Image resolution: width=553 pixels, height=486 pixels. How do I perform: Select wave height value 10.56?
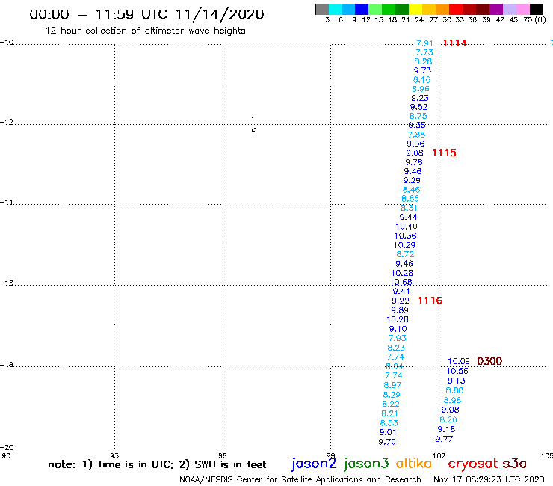pos(457,371)
